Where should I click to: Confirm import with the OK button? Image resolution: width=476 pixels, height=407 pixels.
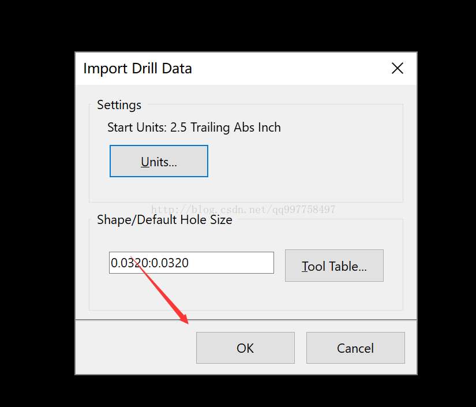click(245, 348)
